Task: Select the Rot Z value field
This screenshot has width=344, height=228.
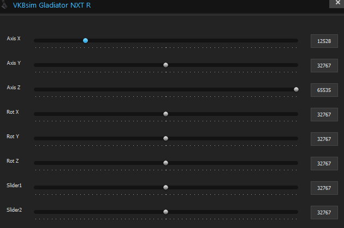Action: coord(324,163)
